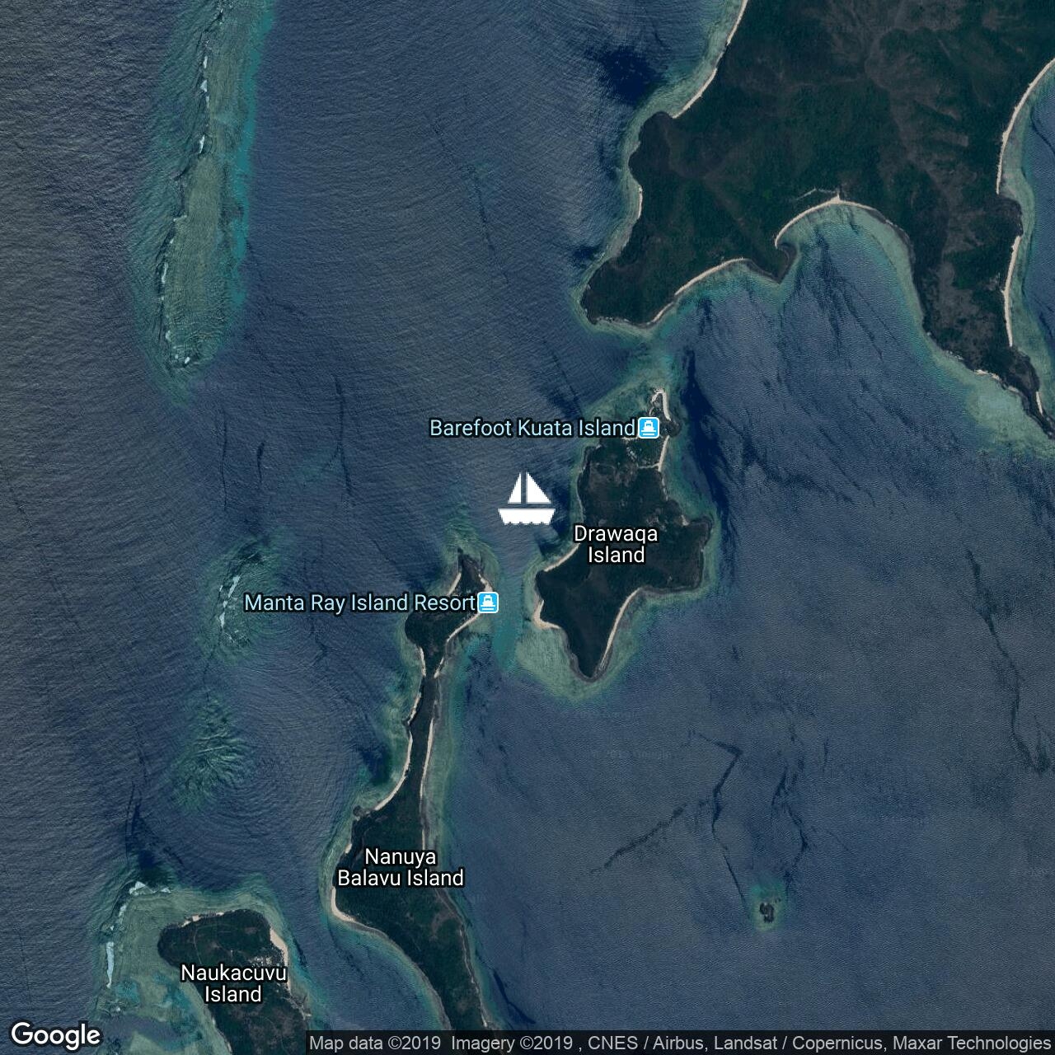Click the Maxar Technologies credit text
1055x1055 pixels.
[968, 1043]
